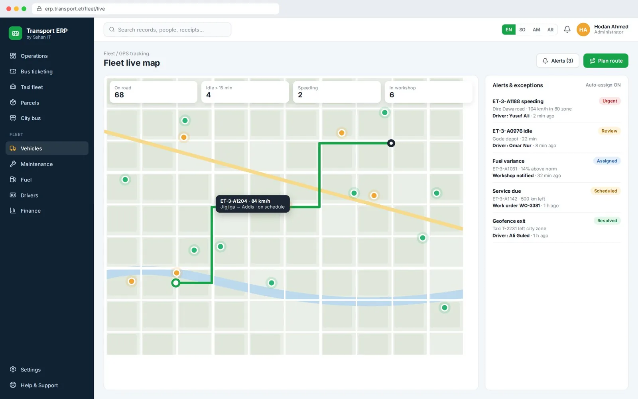638x399 pixels.
Task: Open the Service due alert
Action: 556,198
